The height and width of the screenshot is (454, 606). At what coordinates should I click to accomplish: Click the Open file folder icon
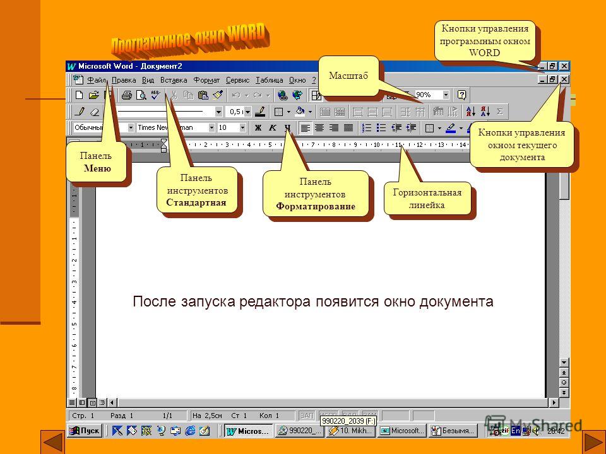coord(93,95)
